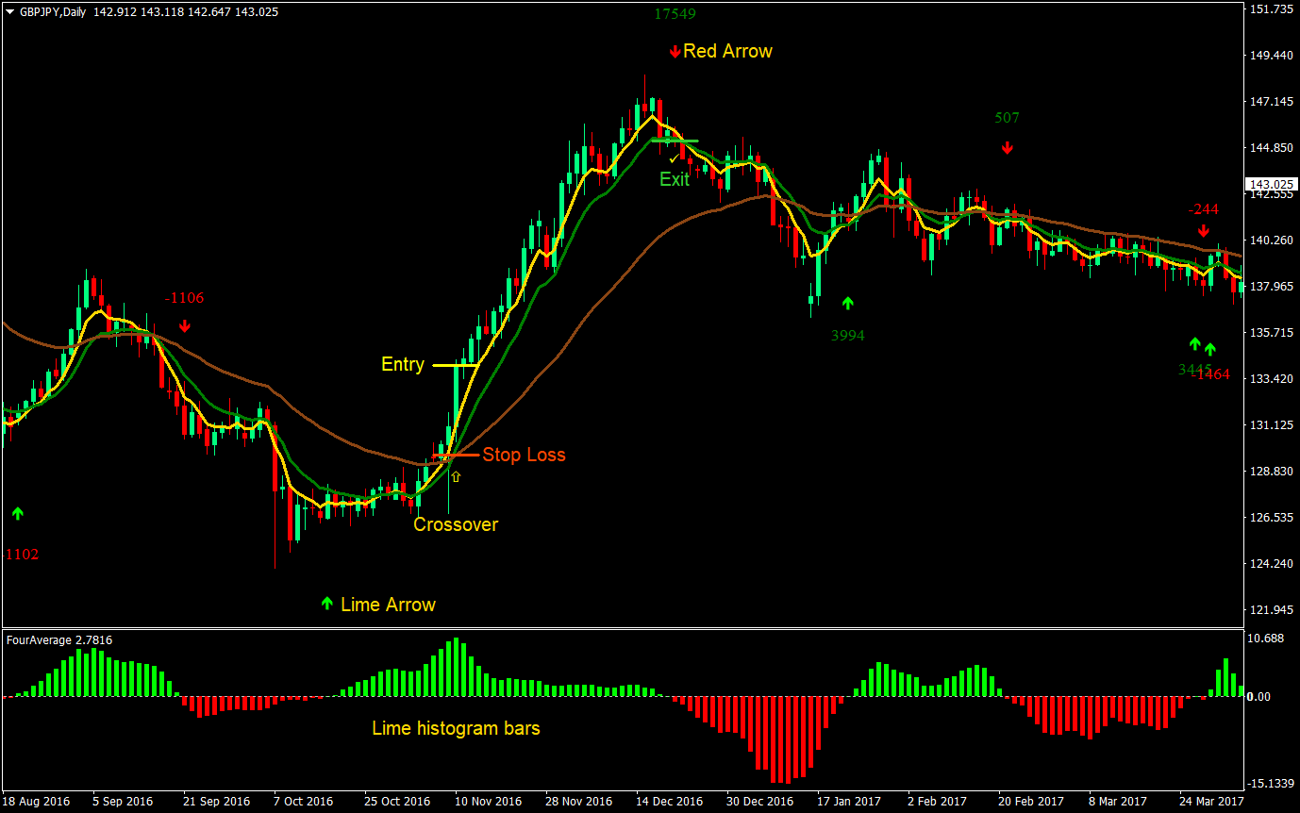Select the yellow Entry price line
The height and width of the screenshot is (813, 1300).
[456, 365]
